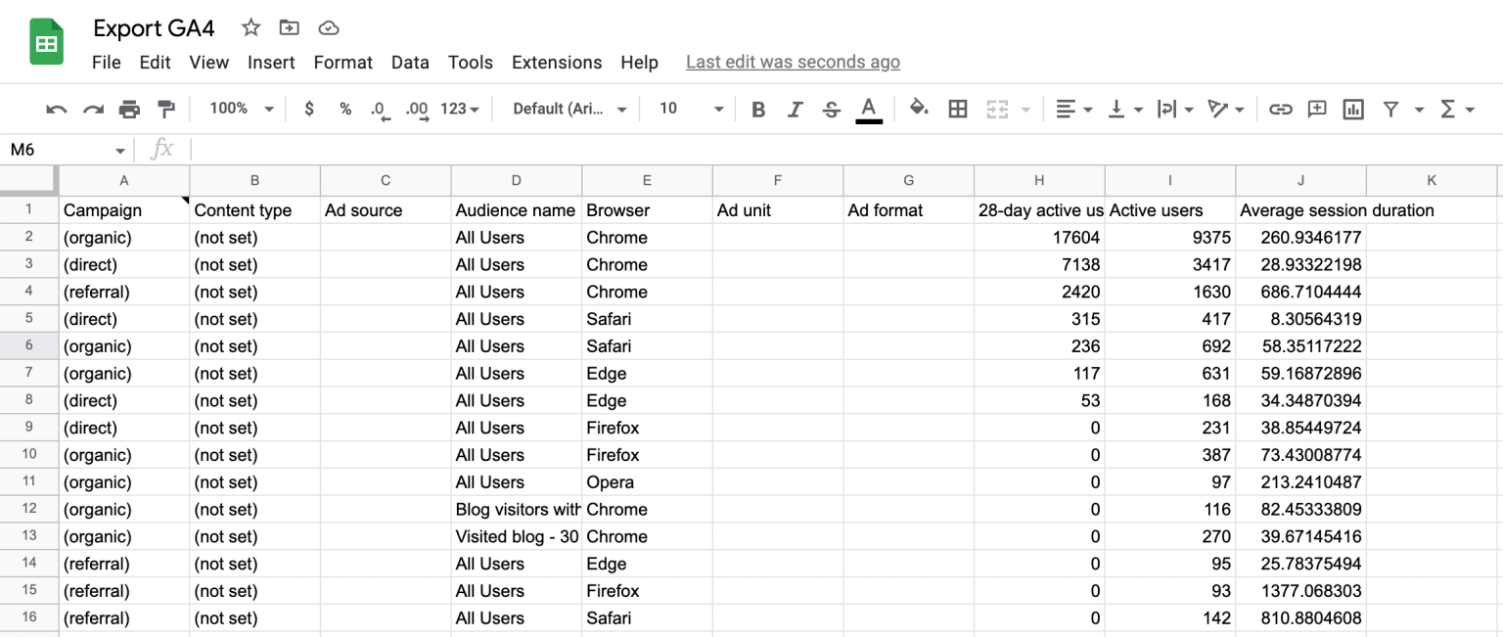Click the Borders icon
This screenshot has height=637, width=1503.
click(957, 109)
